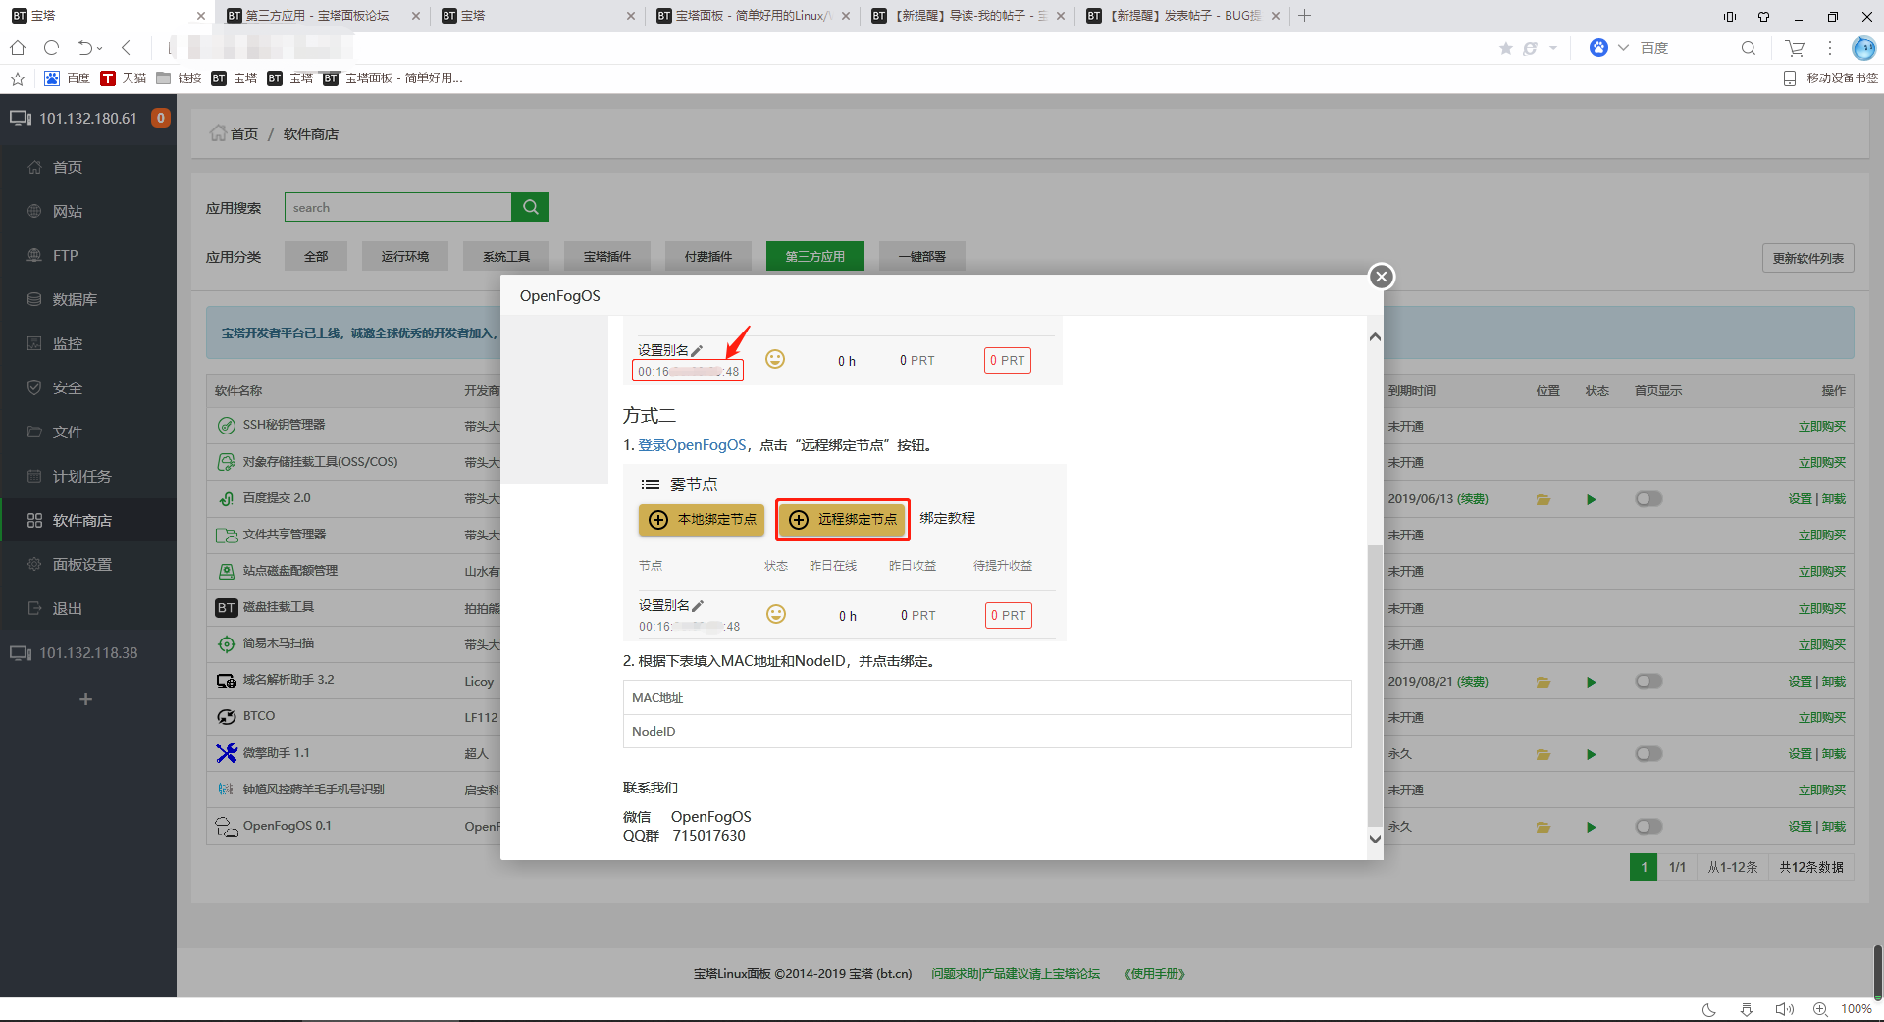Click the orange notification badge 0
The width and height of the screenshot is (1884, 1022).
tap(161, 118)
